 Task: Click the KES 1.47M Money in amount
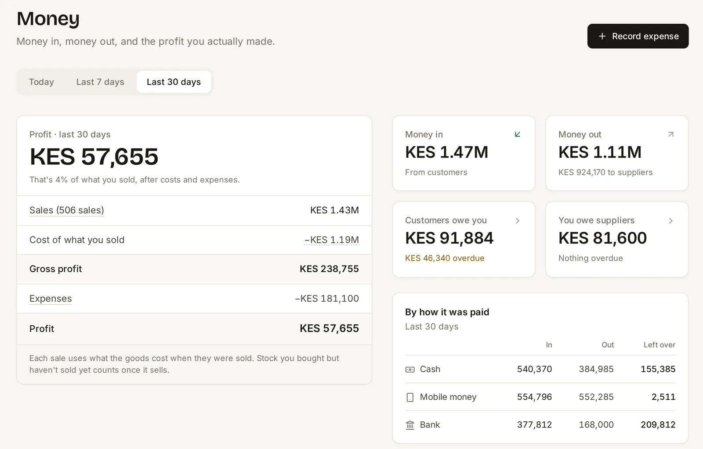pos(447,152)
